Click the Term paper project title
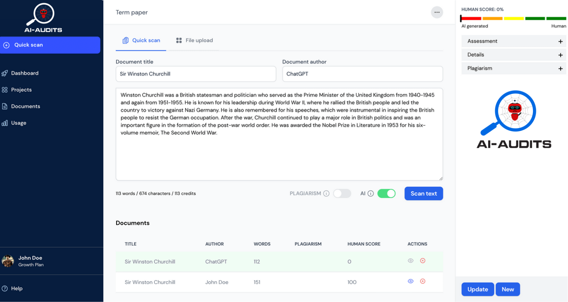568x302 pixels. tap(132, 12)
